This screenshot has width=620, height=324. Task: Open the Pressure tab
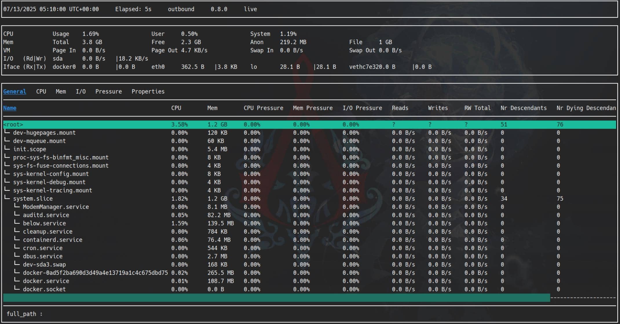[108, 92]
